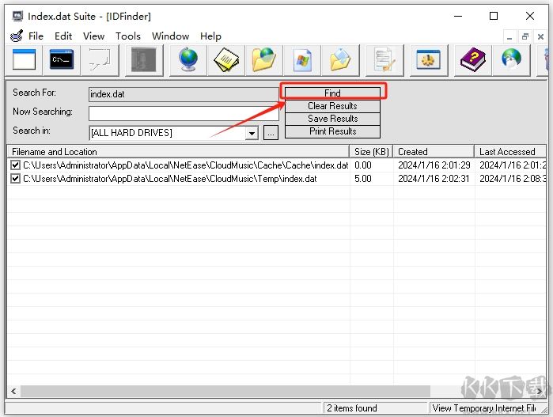The image size is (553, 417).
Task: Restore the inner IDFinder child window
Action: pyautogui.click(x=525, y=36)
